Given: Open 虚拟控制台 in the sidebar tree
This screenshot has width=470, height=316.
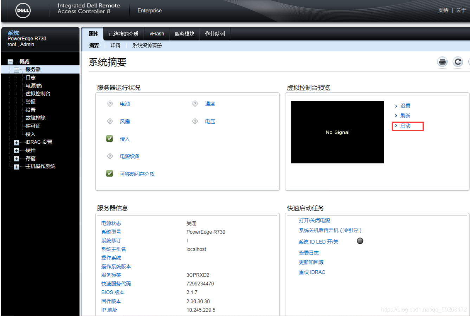Looking at the screenshot, I should click(38, 93).
